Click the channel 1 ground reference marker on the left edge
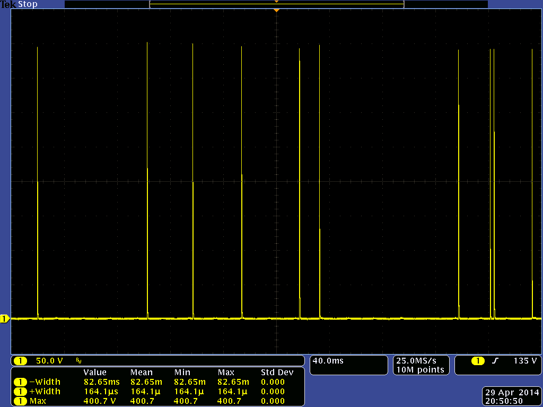543x407 pixels. pyautogui.click(x=5, y=318)
